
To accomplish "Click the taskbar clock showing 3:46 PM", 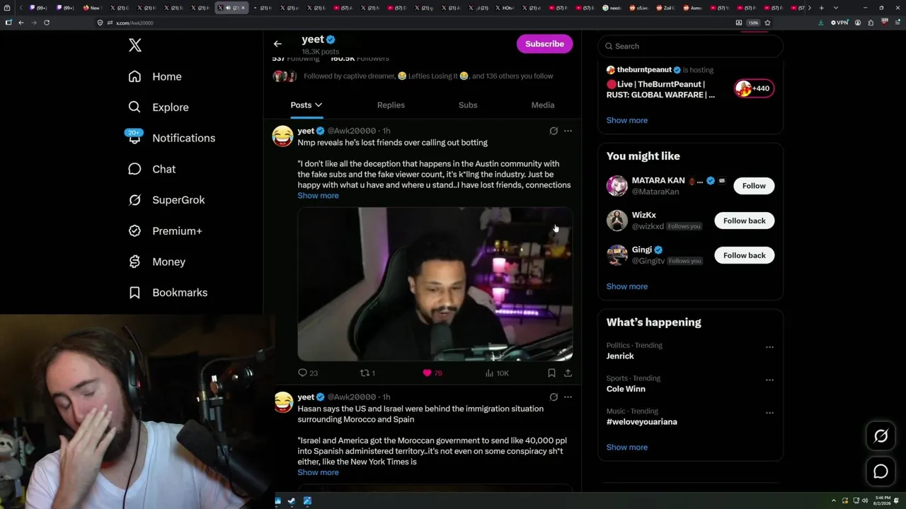I will click(882, 501).
